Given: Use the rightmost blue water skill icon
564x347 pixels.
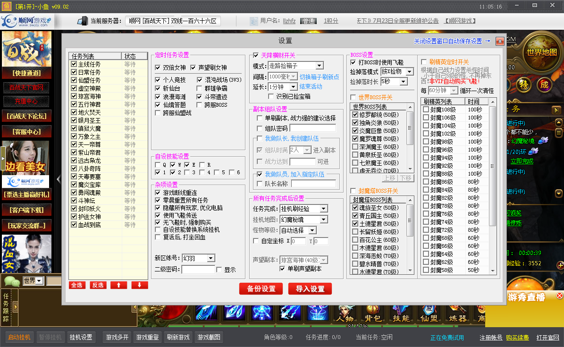Looking at the screenshot, I should tap(318, 313).
